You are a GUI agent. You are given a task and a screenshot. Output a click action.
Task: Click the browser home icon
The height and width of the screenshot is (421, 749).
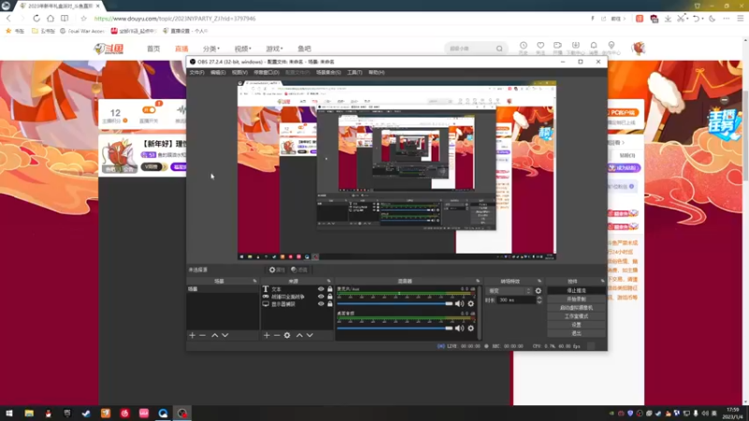pos(51,19)
